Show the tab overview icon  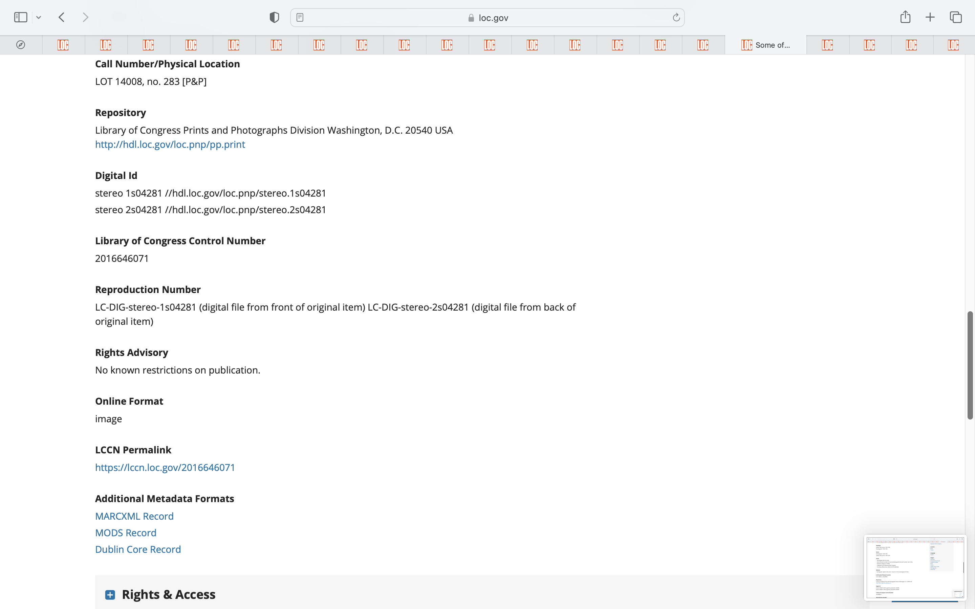coord(956,17)
